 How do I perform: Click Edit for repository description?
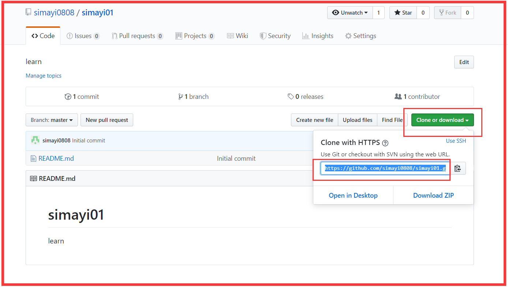pyautogui.click(x=464, y=62)
